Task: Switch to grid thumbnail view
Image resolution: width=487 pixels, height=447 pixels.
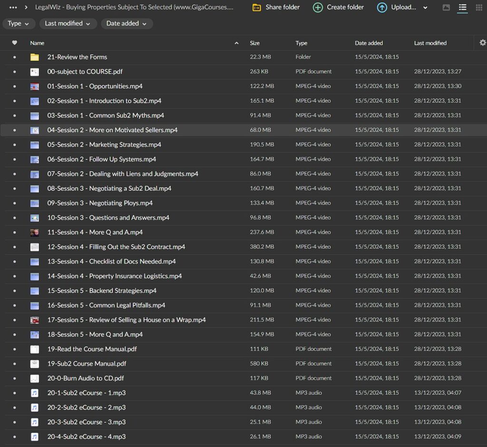Action: click(478, 8)
